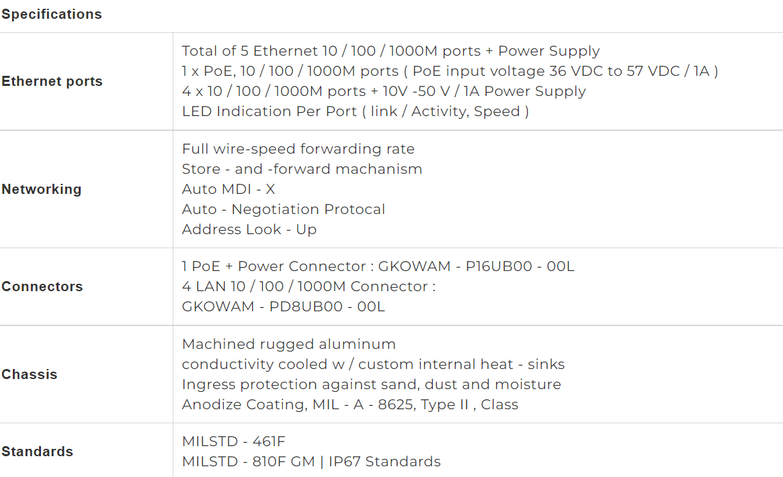Click the Networking row label
The height and width of the screenshot is (477, 783).
click(x=42, y=189)
